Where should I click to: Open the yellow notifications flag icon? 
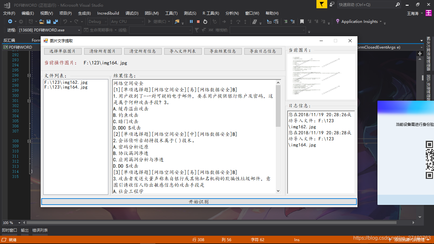322,4
